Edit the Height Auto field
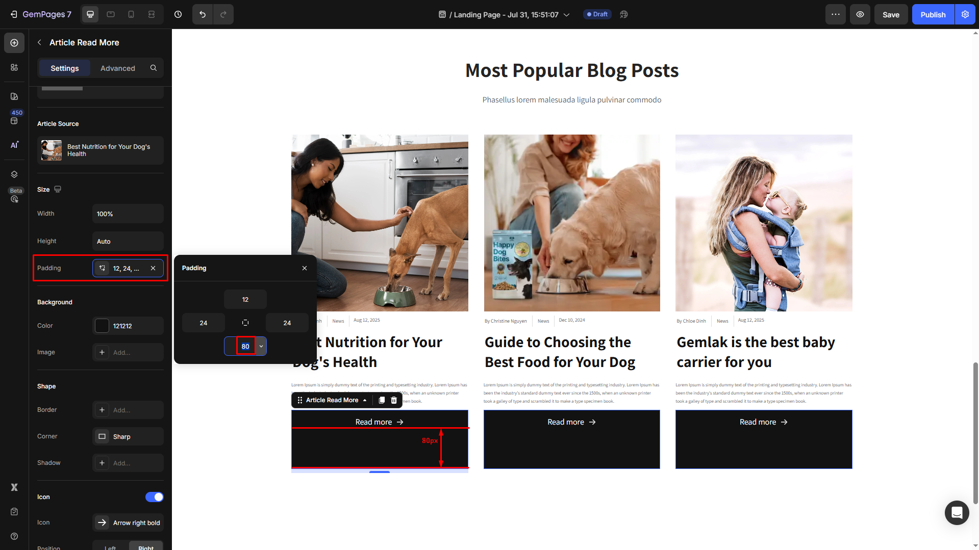The width and height of the screenshot is (979, 550). pyautogui.click(x=128, y=241)
